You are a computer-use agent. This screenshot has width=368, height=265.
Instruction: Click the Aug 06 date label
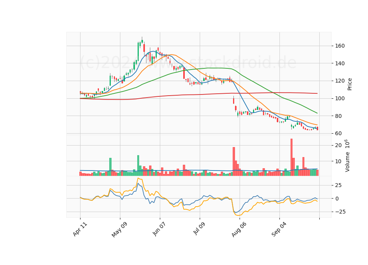pos(239,230)
